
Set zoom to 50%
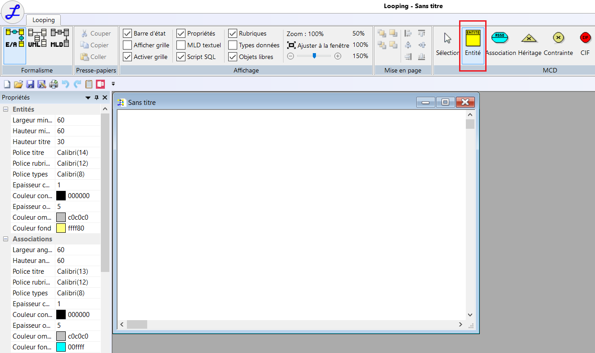359,34
